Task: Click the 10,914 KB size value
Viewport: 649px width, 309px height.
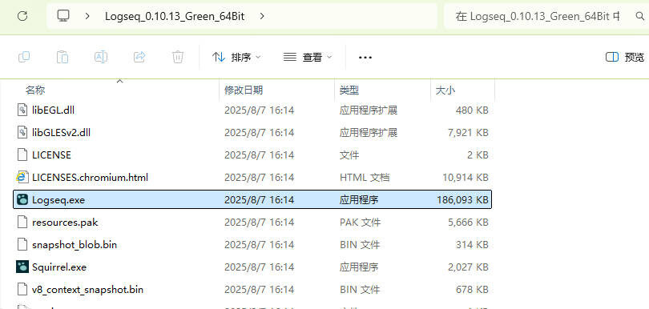Action: (466, 177)
